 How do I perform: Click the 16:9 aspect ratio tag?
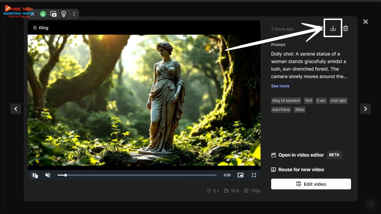pos(308,101)
